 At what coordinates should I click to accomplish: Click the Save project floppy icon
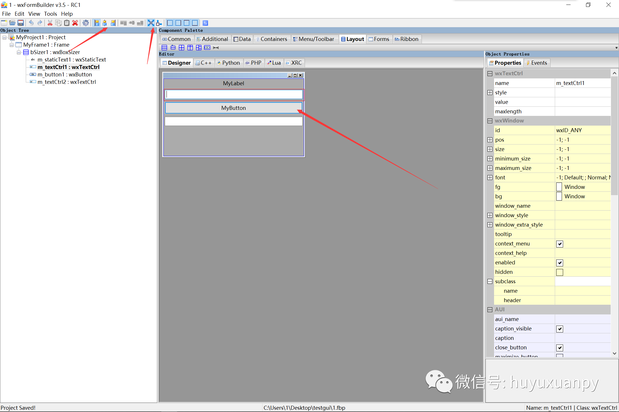pyautogui.click(x=21, y=23)
